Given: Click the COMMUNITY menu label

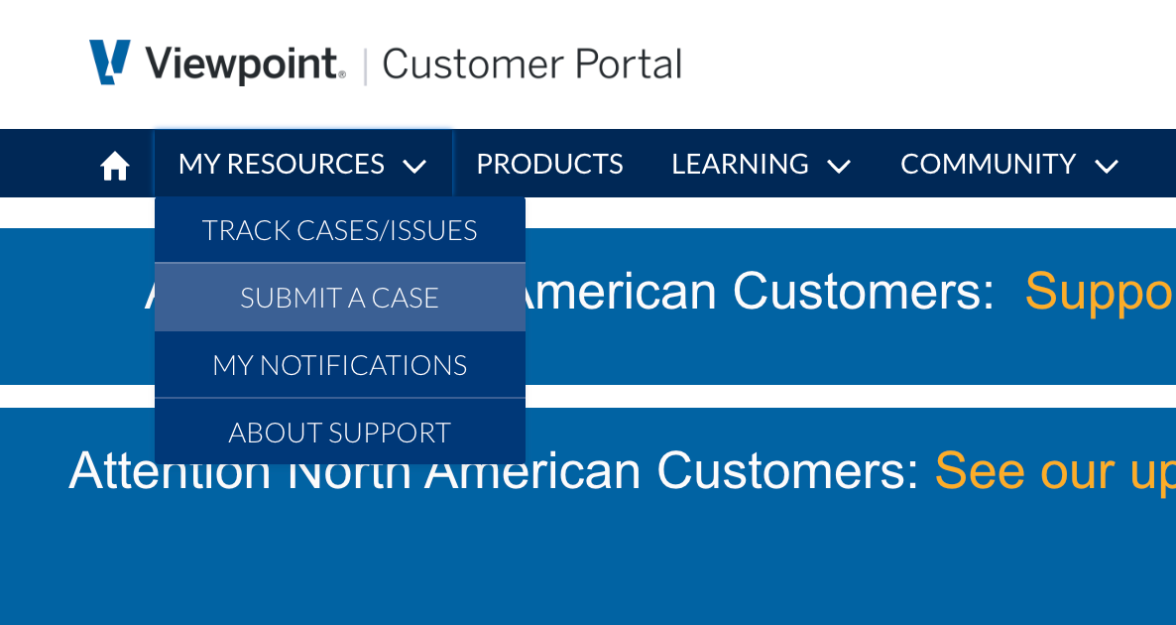Looking at the screenshot, I should pyautogui.click(x=988, y=164).
